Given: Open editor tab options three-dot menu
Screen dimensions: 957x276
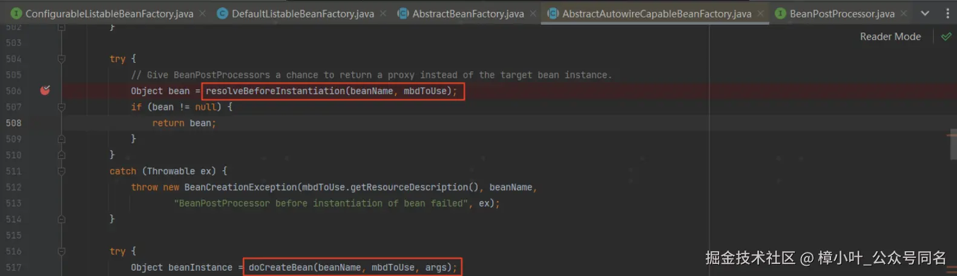Looking at the screenshot, I should pos(947,13).
